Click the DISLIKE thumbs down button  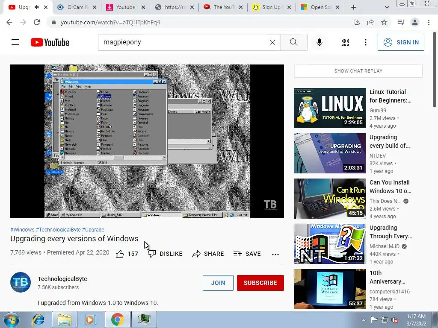click(165, 254)
